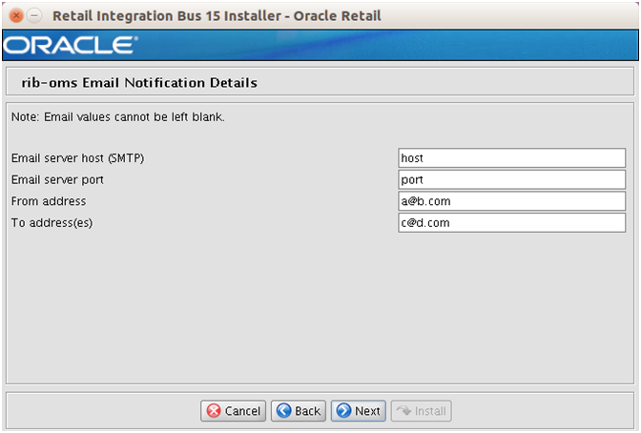The width and height of the screenshot is (641, 433).
Task: Click the 'Email server port' label
Action: pos(57,180)
